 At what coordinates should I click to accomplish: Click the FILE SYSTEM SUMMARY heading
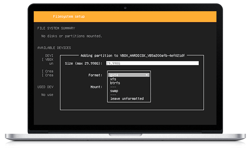[x=56, y=28]
